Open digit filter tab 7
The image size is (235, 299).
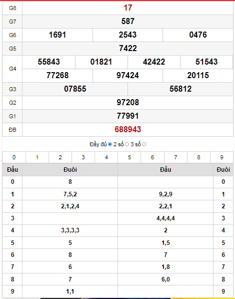coord(175,157)
